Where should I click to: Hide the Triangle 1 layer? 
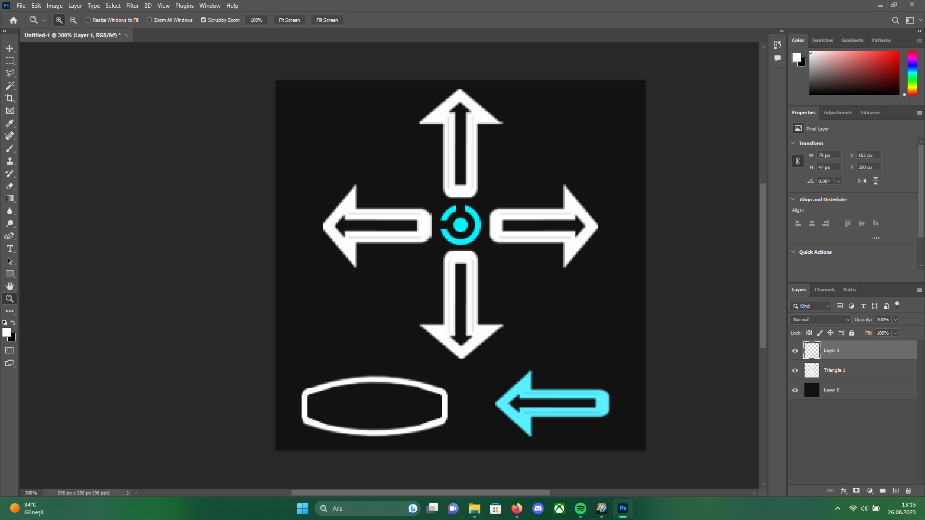795,370
